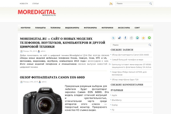Open the Новости top menu item
The width and height of the screenshot is (171, 114).
(x=24, y=4)
